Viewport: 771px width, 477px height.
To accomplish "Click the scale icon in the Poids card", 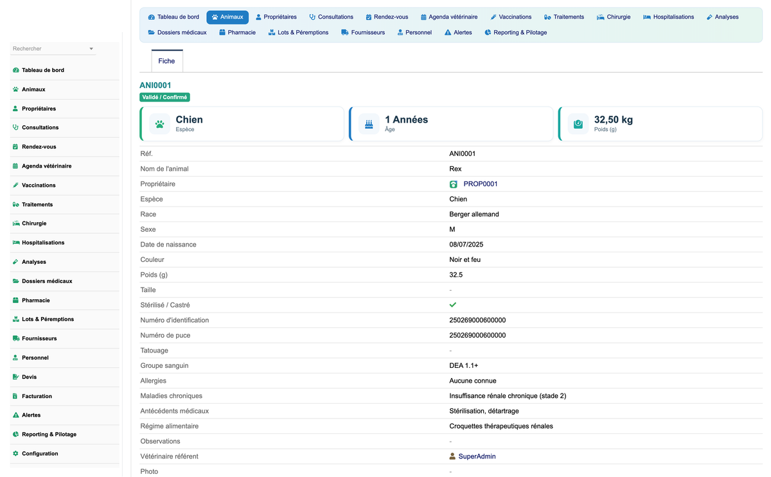I will click(x=578, y=124).
